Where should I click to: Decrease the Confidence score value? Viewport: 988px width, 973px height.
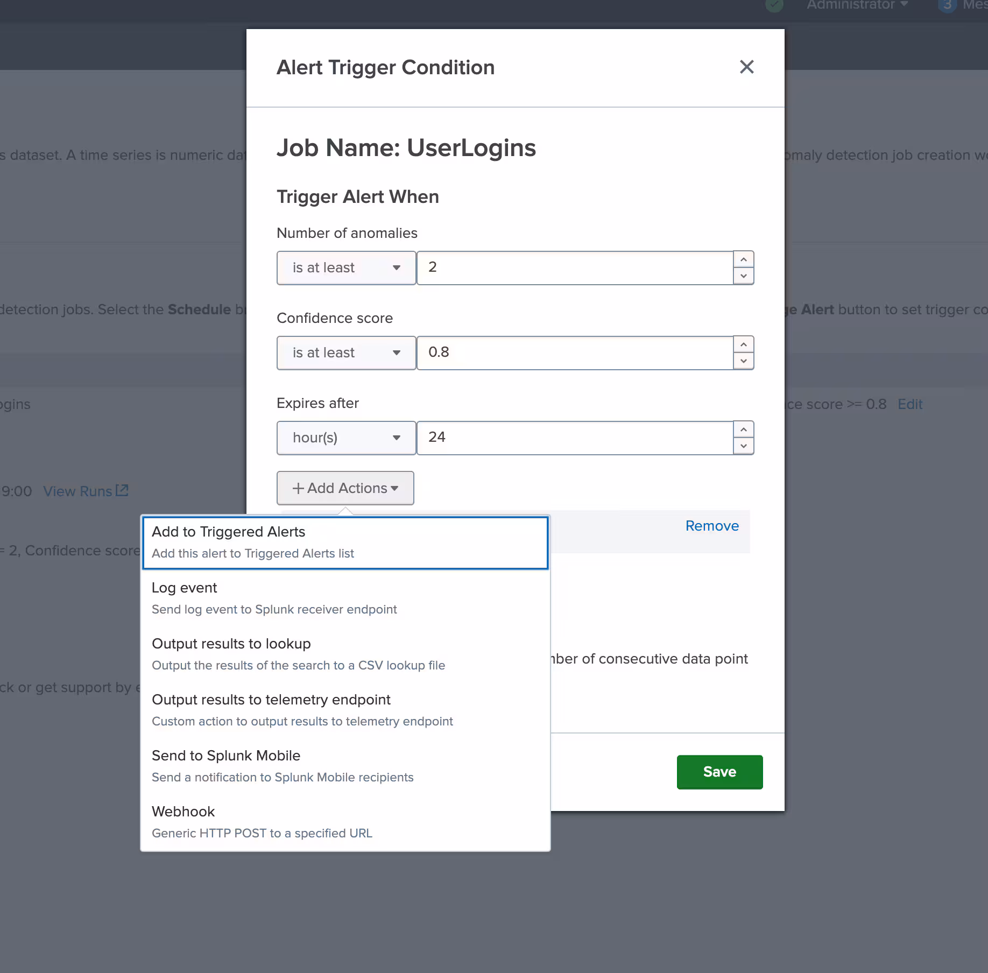(743, 361)
